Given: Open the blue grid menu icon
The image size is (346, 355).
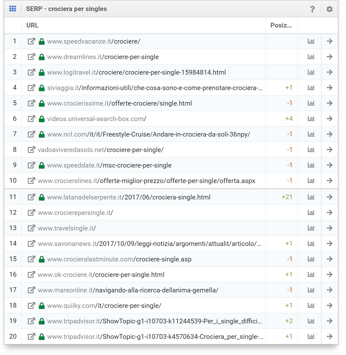Looking at the screenshot, I should click(13, 9).
